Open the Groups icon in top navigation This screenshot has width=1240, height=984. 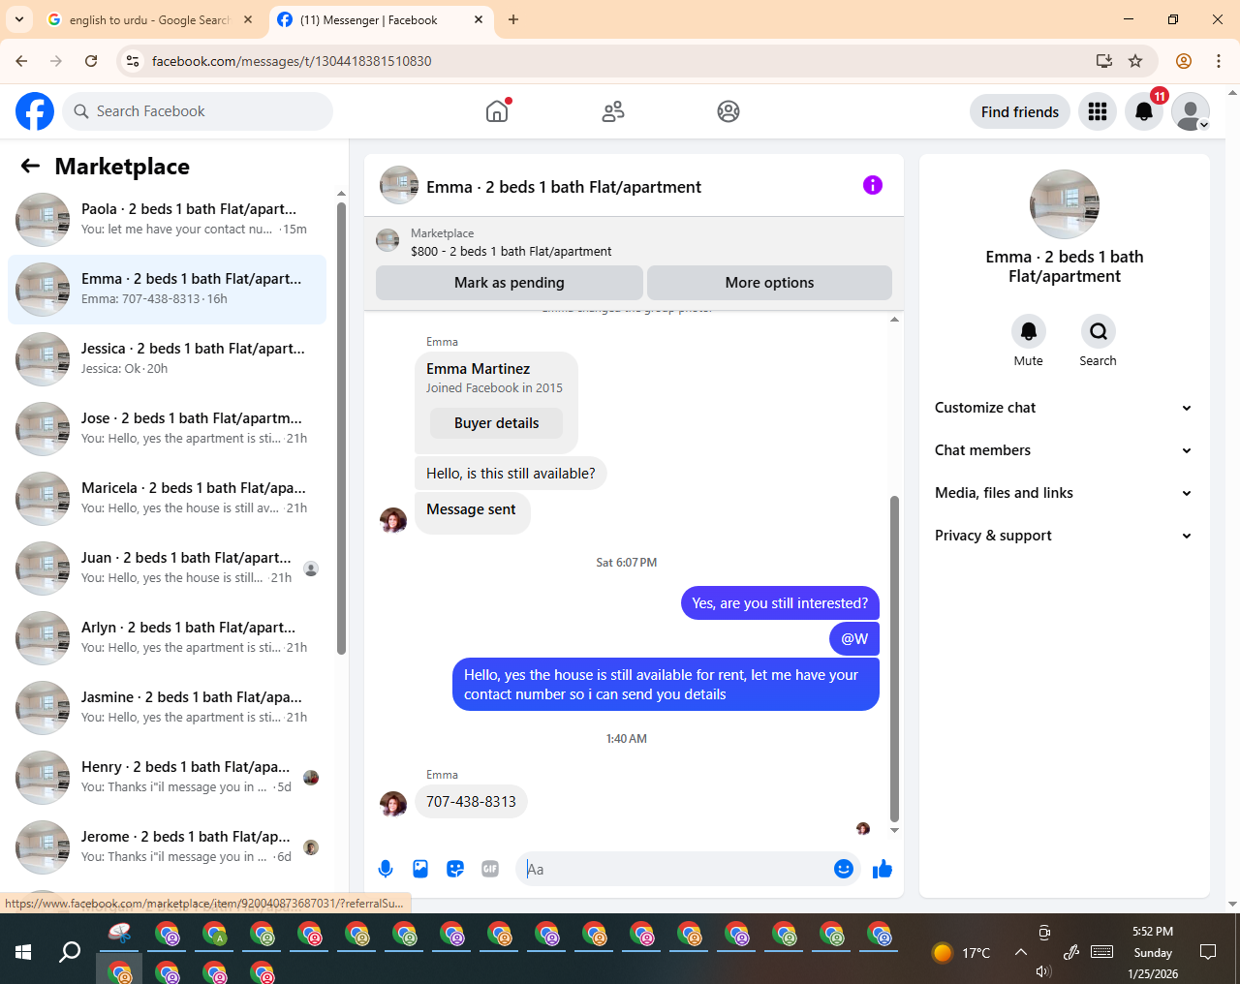(728, 111)
